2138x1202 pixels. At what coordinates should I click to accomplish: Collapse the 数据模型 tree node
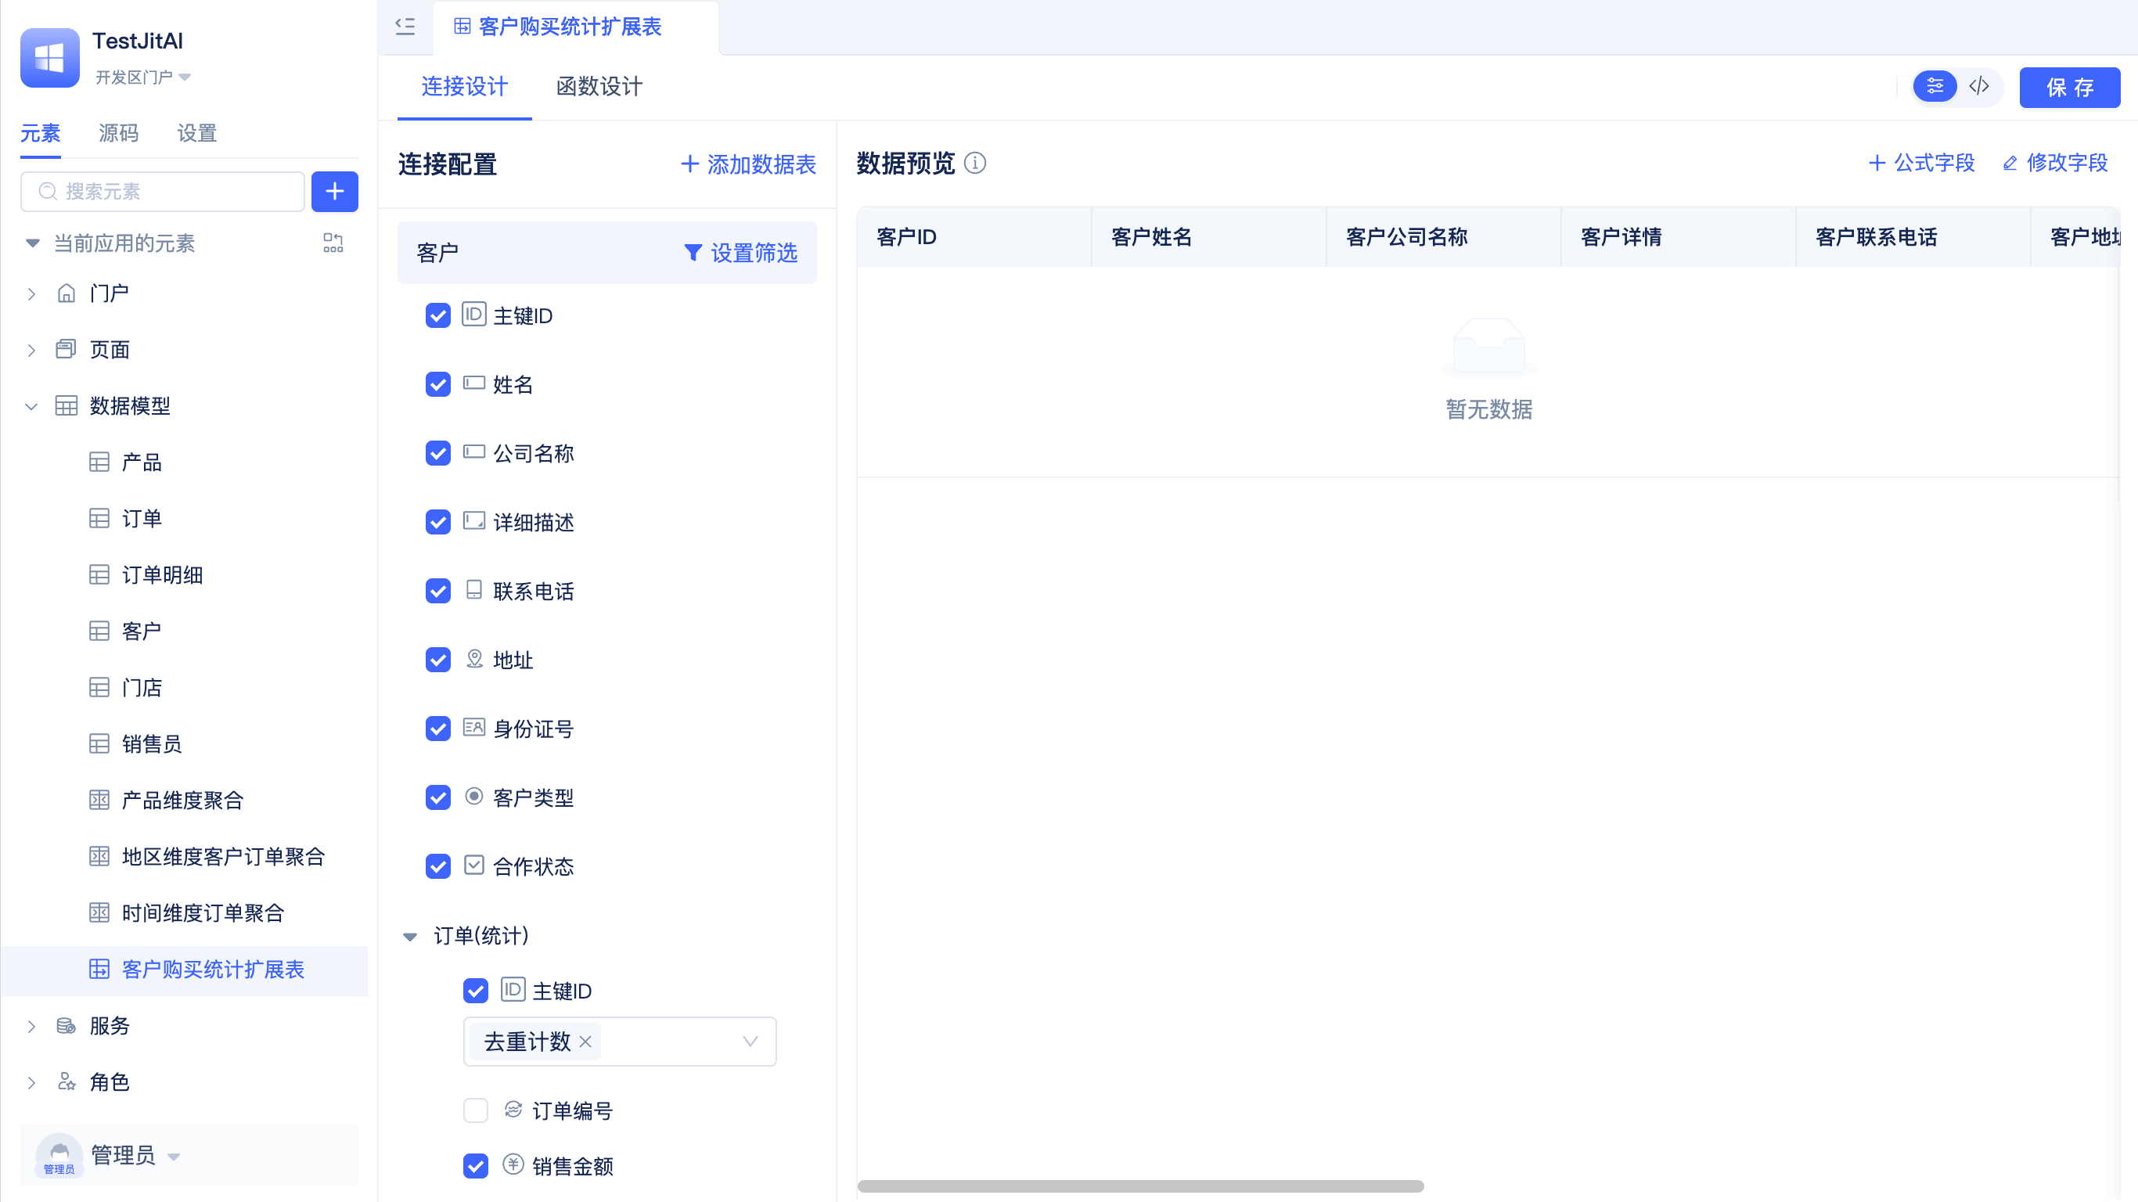(31, 407)
